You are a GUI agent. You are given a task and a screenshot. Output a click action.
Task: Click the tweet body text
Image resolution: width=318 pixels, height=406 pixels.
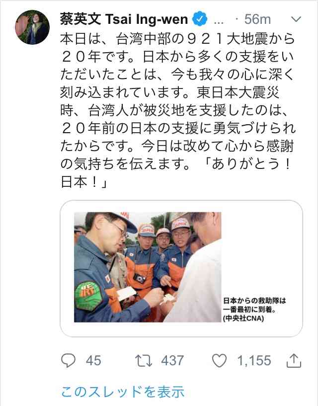click(178, 110)
